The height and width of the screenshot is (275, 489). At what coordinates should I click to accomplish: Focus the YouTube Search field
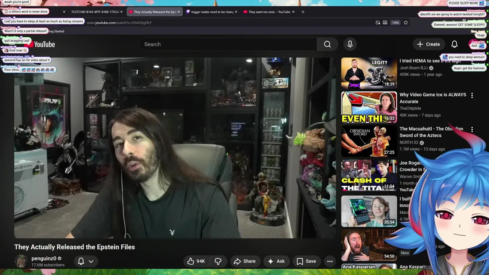point(228,44)
